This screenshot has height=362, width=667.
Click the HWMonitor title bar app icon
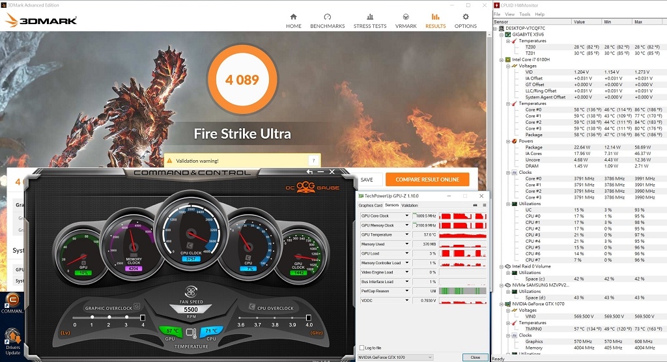click(497, 5)
